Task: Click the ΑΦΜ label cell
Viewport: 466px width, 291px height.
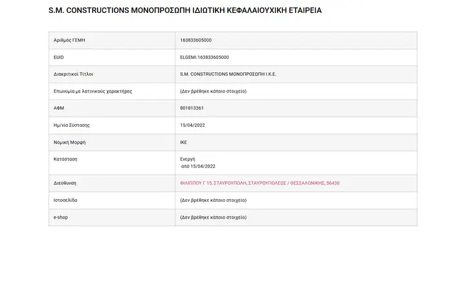Action: click(x=112, y=108)
